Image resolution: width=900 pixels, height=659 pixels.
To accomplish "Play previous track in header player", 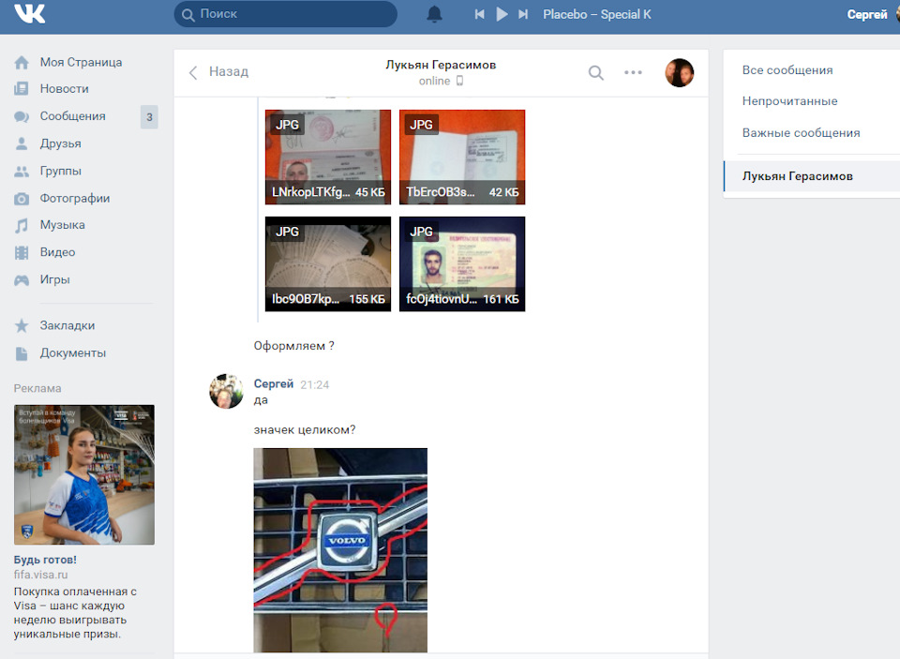I will click(480, 14).
